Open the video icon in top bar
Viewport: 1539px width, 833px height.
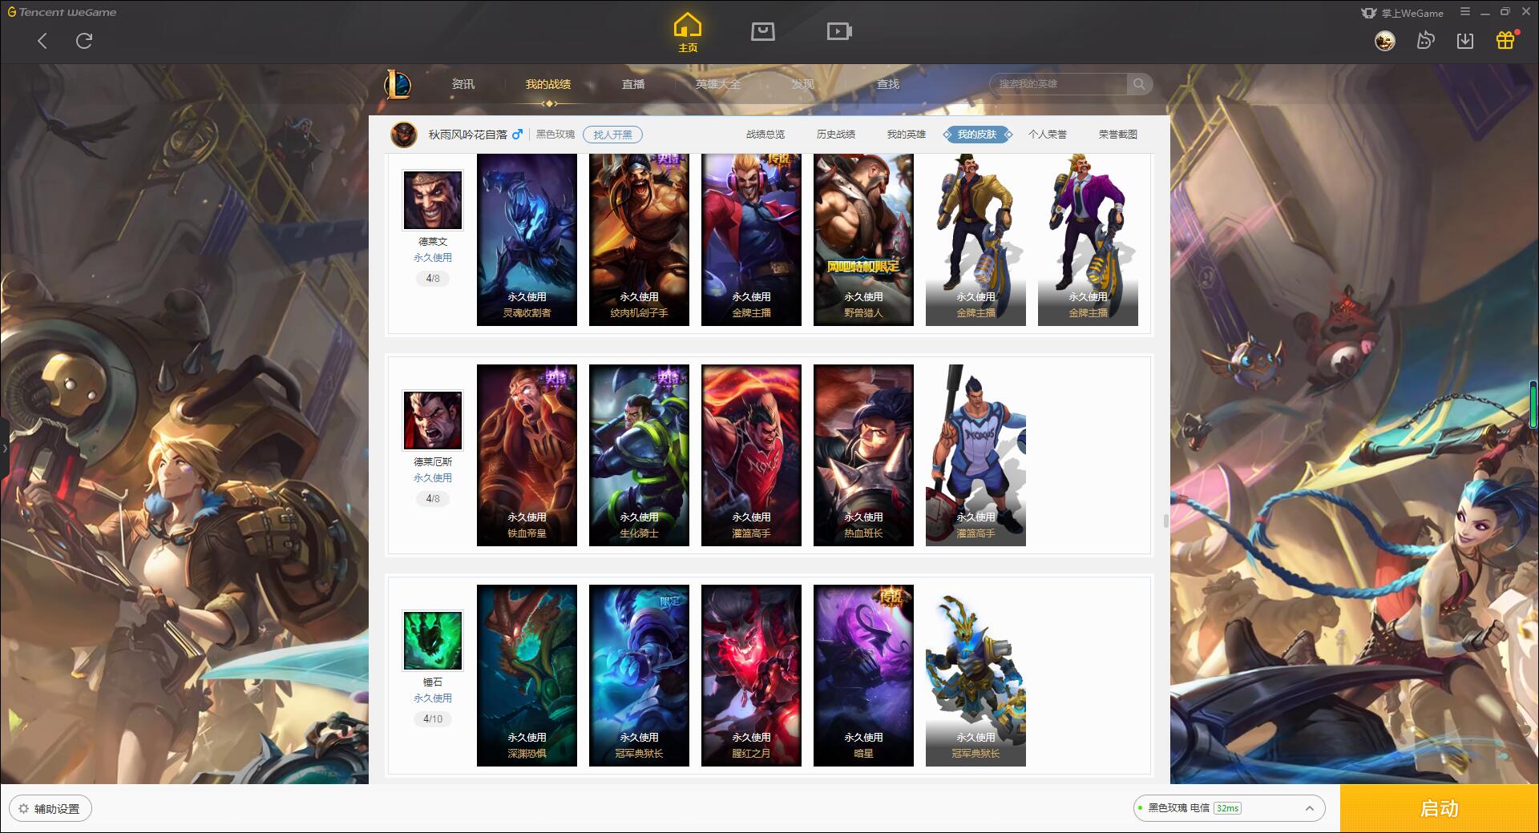(839, 31)
